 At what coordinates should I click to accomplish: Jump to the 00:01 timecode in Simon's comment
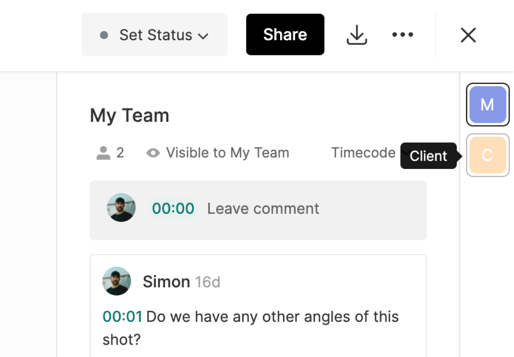point(122,317)
